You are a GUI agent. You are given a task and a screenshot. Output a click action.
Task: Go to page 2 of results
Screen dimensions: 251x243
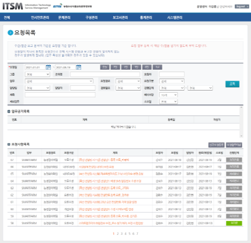coord(118,234)
